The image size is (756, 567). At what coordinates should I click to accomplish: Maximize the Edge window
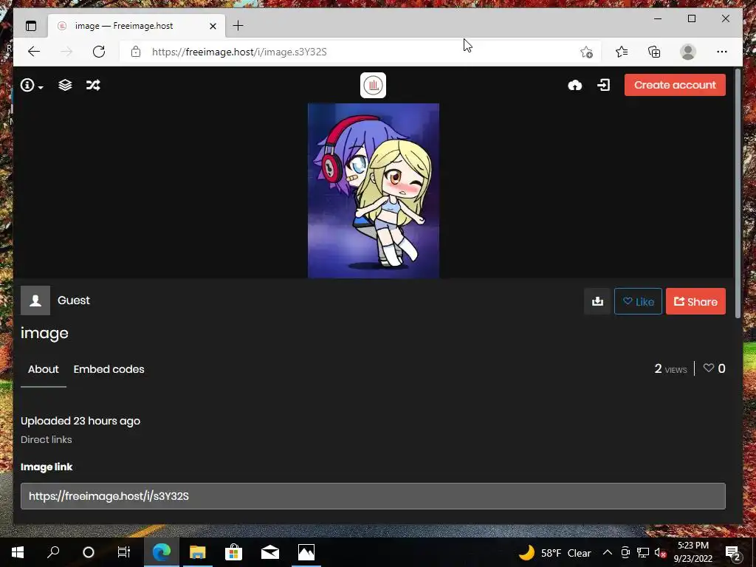[x=691, y=18]
